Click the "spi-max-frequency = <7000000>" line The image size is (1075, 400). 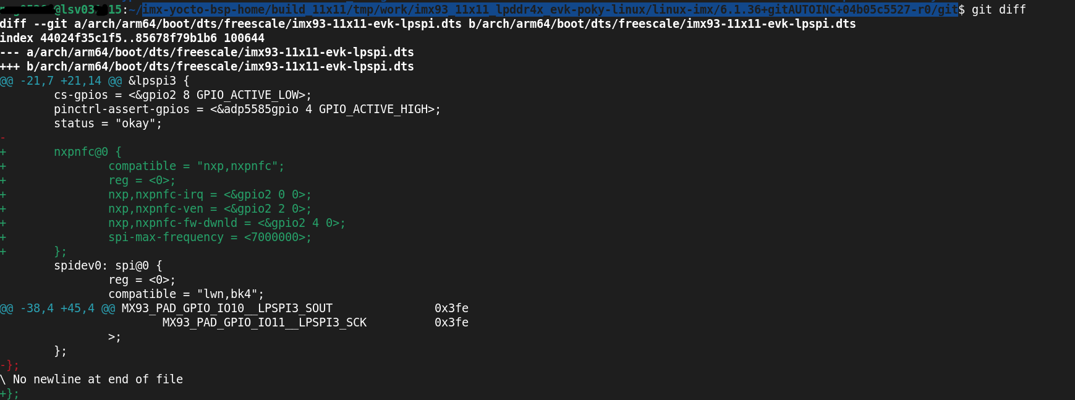210,237
